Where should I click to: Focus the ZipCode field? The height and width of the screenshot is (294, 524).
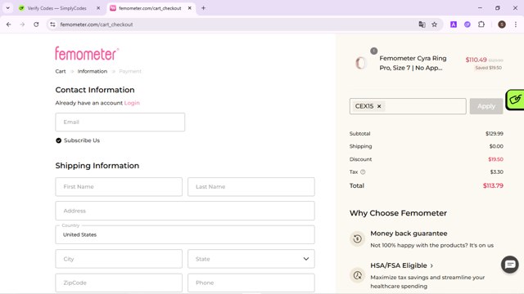tap(119, 283)
